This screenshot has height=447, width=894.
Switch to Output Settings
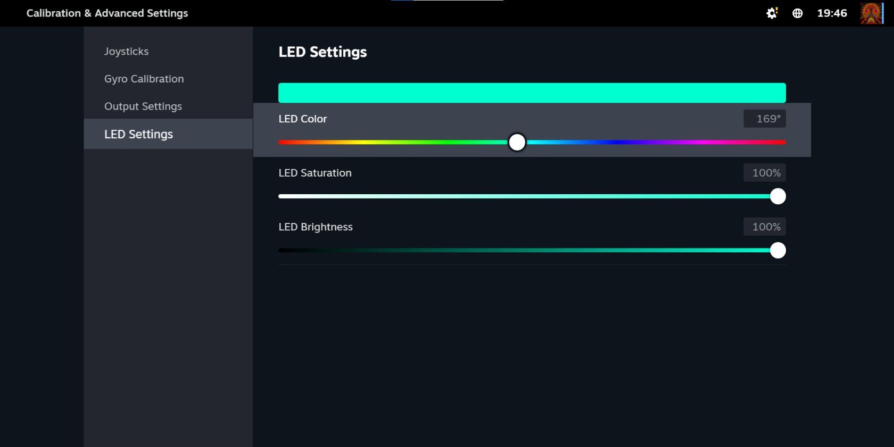click(x=143, y=106)
